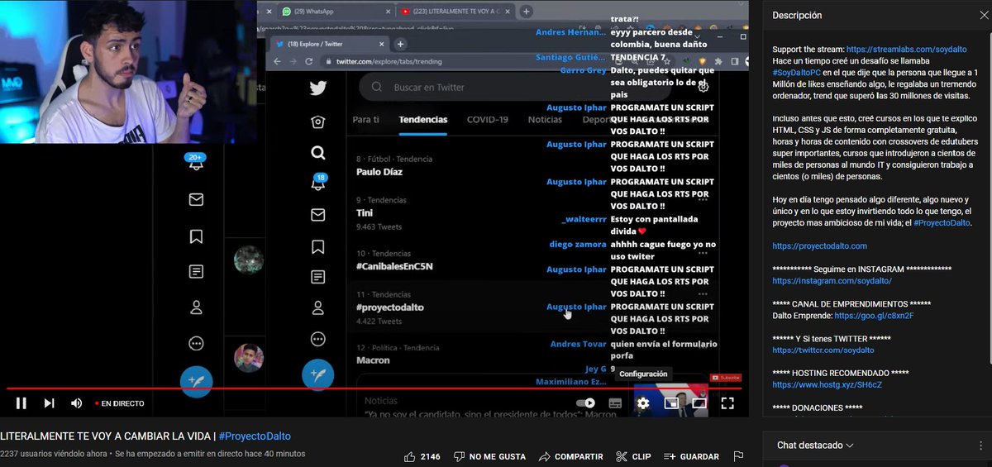Screen dimensions: 992x467
Task: Open the notifications bell showing 20+
Action: (196, 163)
